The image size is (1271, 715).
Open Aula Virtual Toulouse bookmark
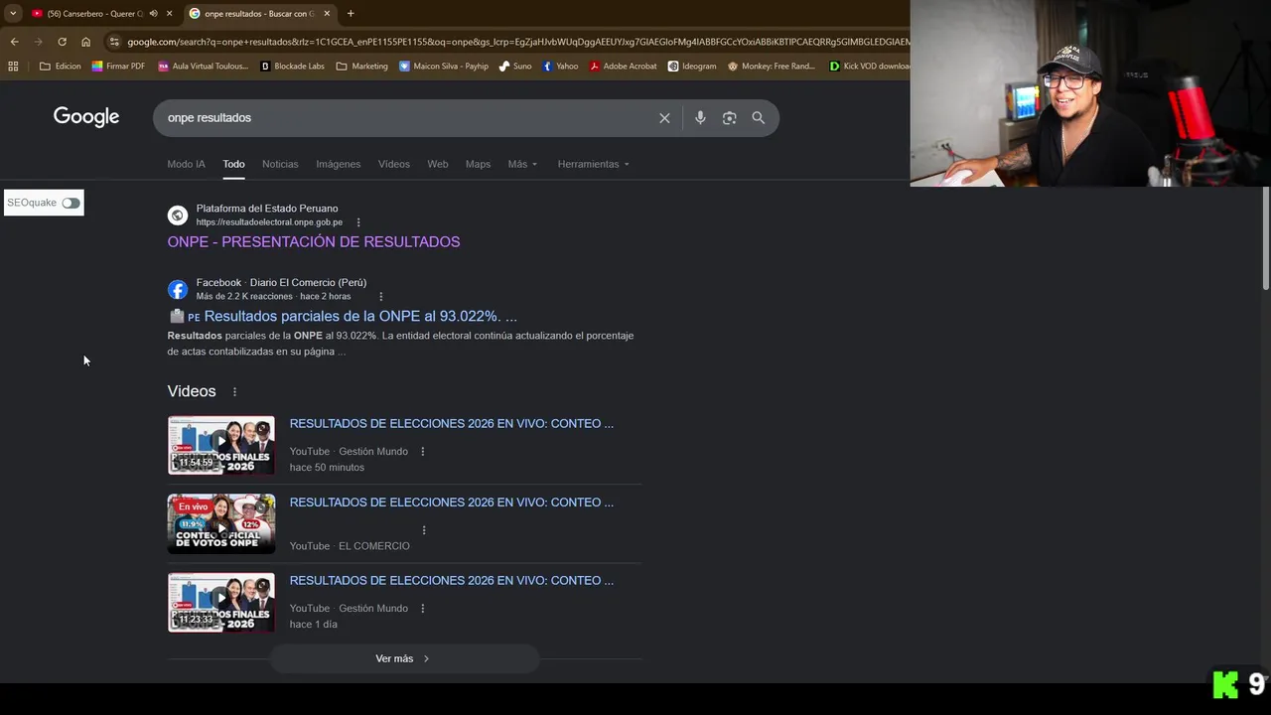coord(204,67)
